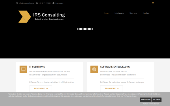The image size is (170, 106).
Task: Open the hamburger menu icon
Action: tap(153, 3)
